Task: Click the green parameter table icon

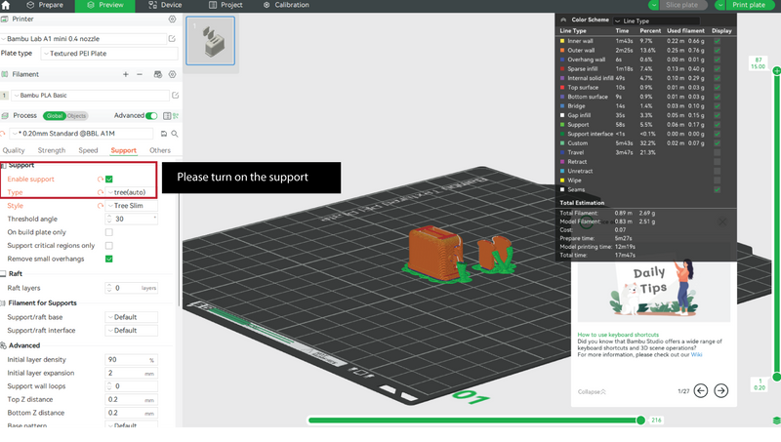Action: tap(176, 115)
